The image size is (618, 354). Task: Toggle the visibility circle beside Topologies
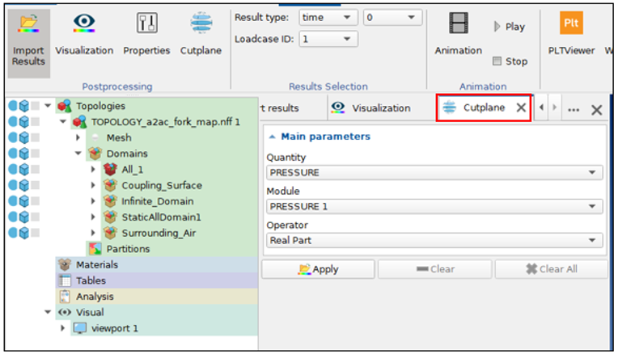point(13,106)
